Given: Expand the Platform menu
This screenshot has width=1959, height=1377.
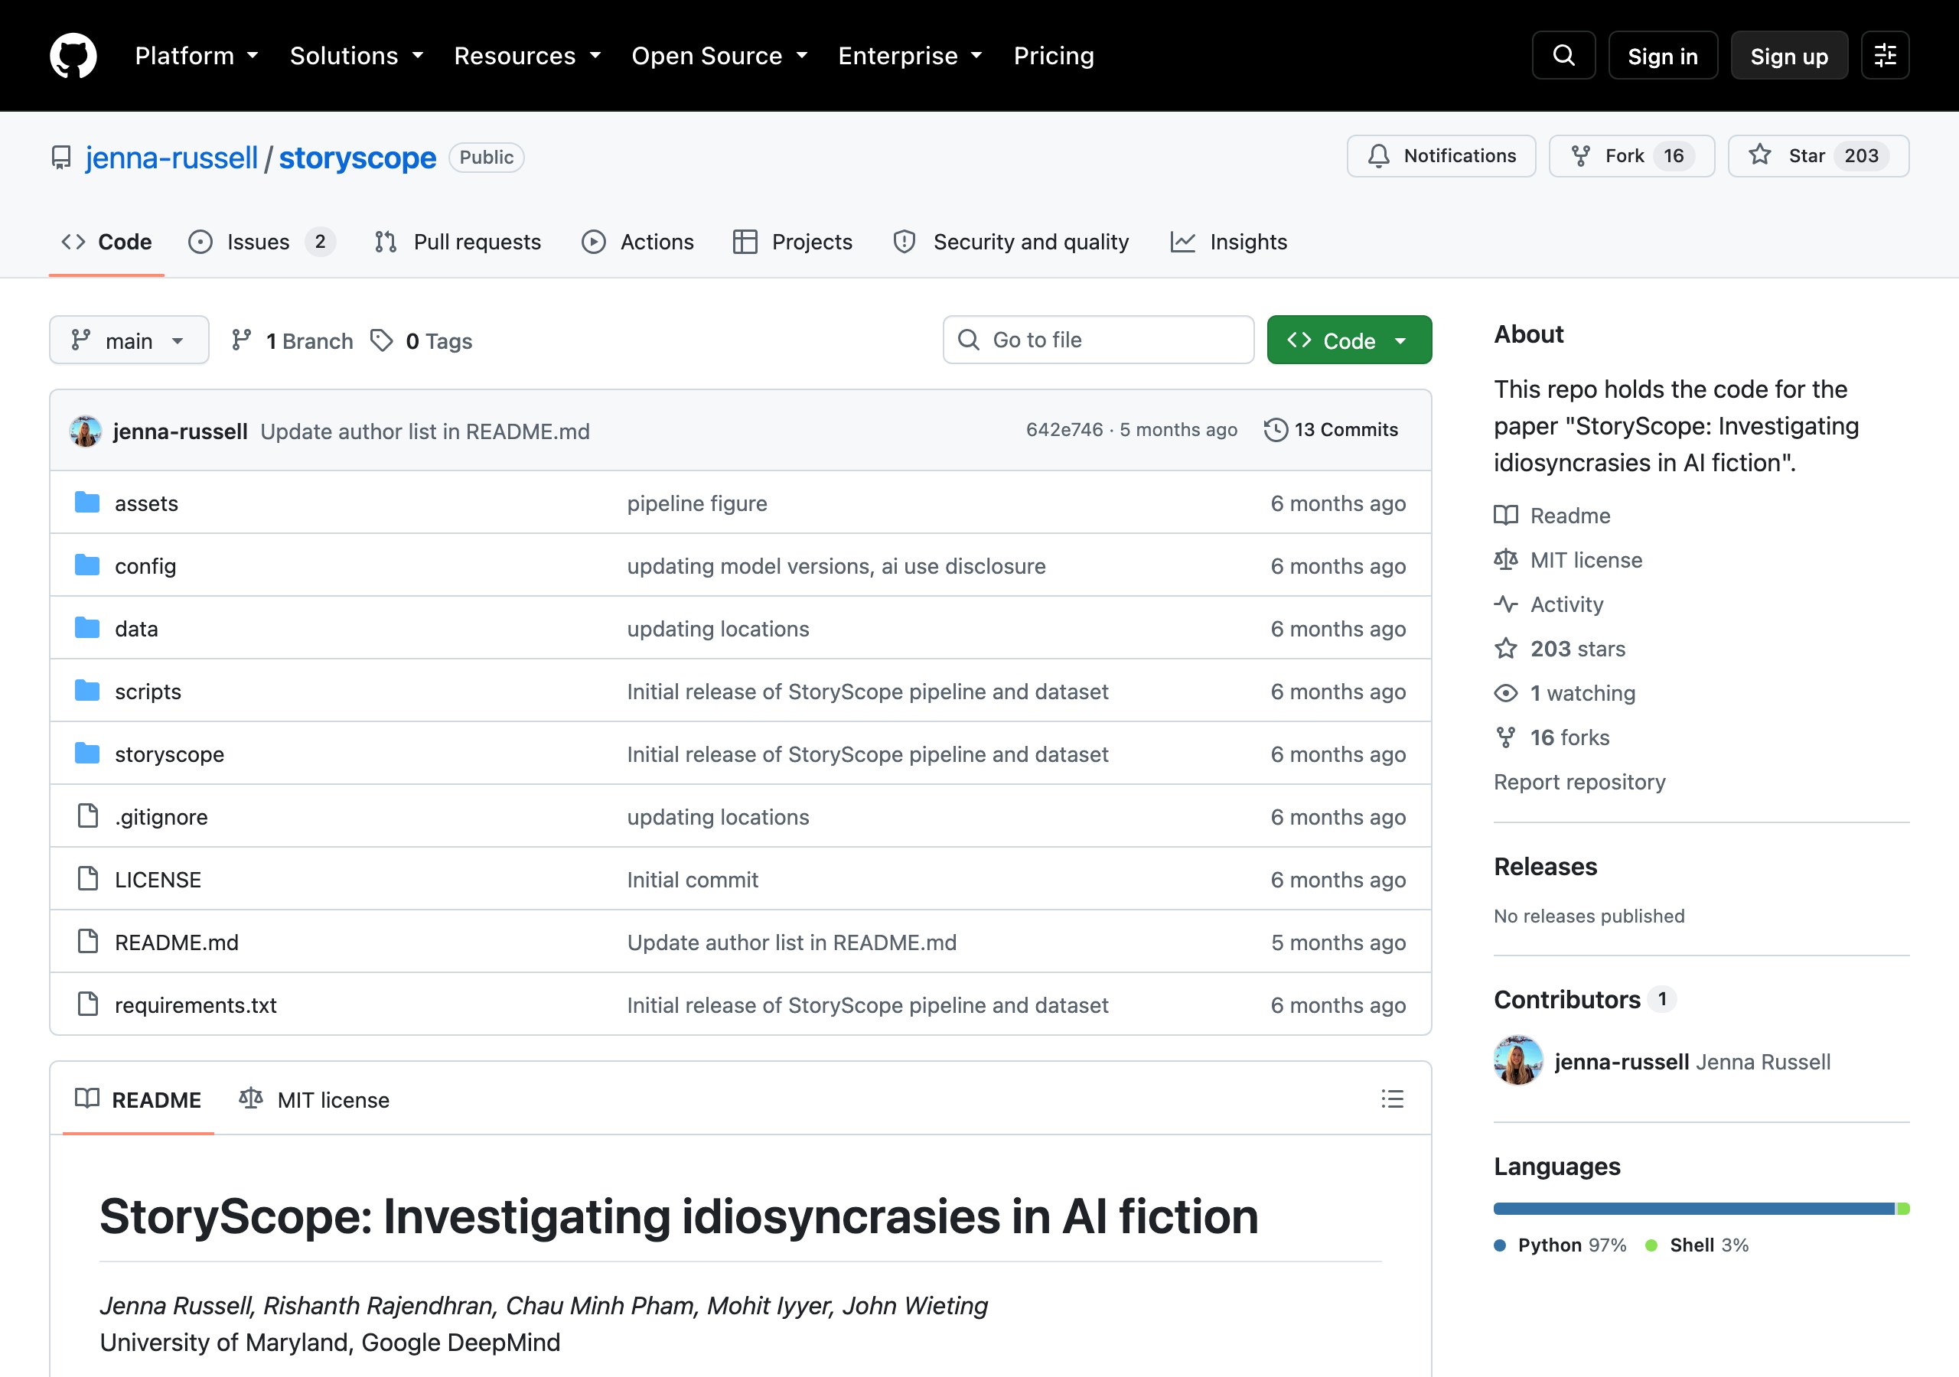Looking at the screenshot, I should pos(196,55).
